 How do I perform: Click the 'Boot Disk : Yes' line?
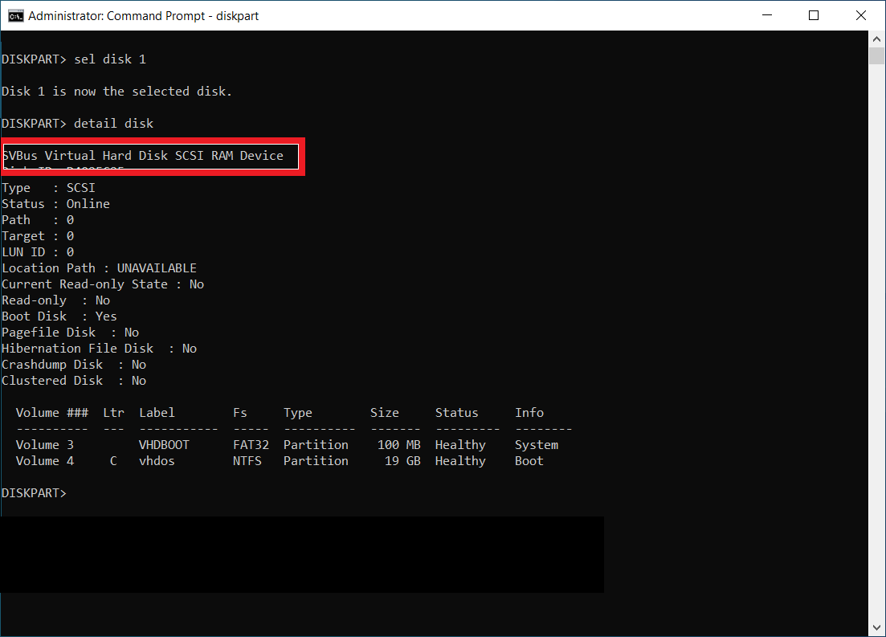(59, 316)
